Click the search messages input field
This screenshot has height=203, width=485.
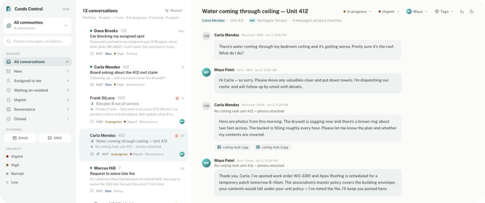tap(37, 41)
